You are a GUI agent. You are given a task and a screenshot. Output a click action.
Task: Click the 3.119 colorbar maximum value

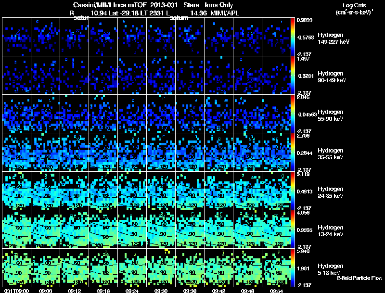(x=303, y=174)
